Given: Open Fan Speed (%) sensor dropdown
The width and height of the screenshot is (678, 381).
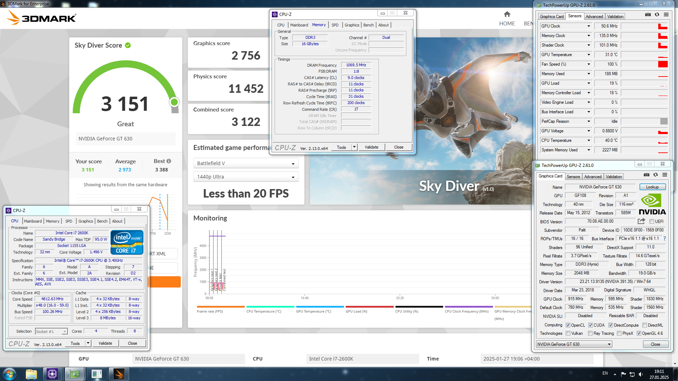Looking at the screenshot, I should 589,64.
